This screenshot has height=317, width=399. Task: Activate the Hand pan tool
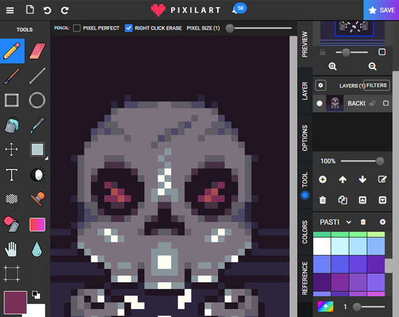11,249
